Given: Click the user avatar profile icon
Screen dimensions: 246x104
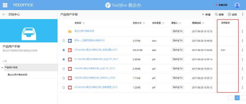Looking at the screenshot, I should (x=237, y=5).
